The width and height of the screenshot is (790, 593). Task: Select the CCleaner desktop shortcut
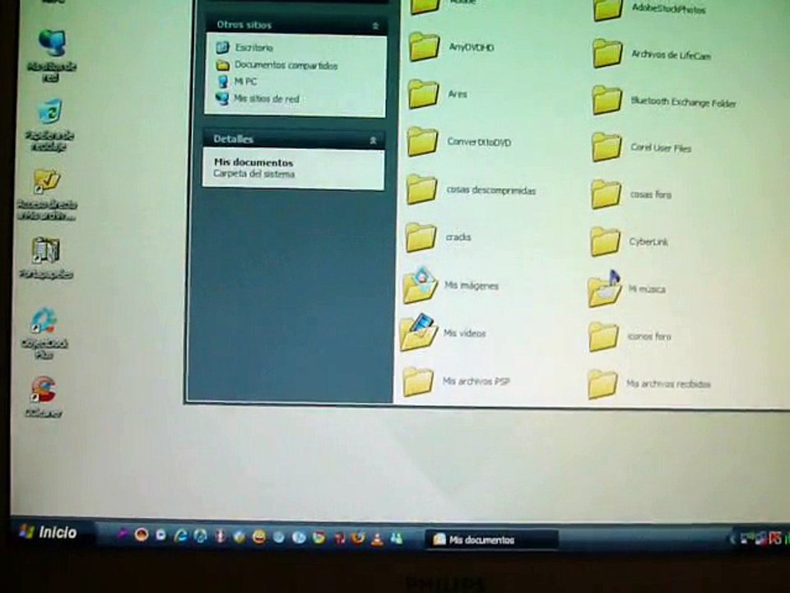click(44, 396)
